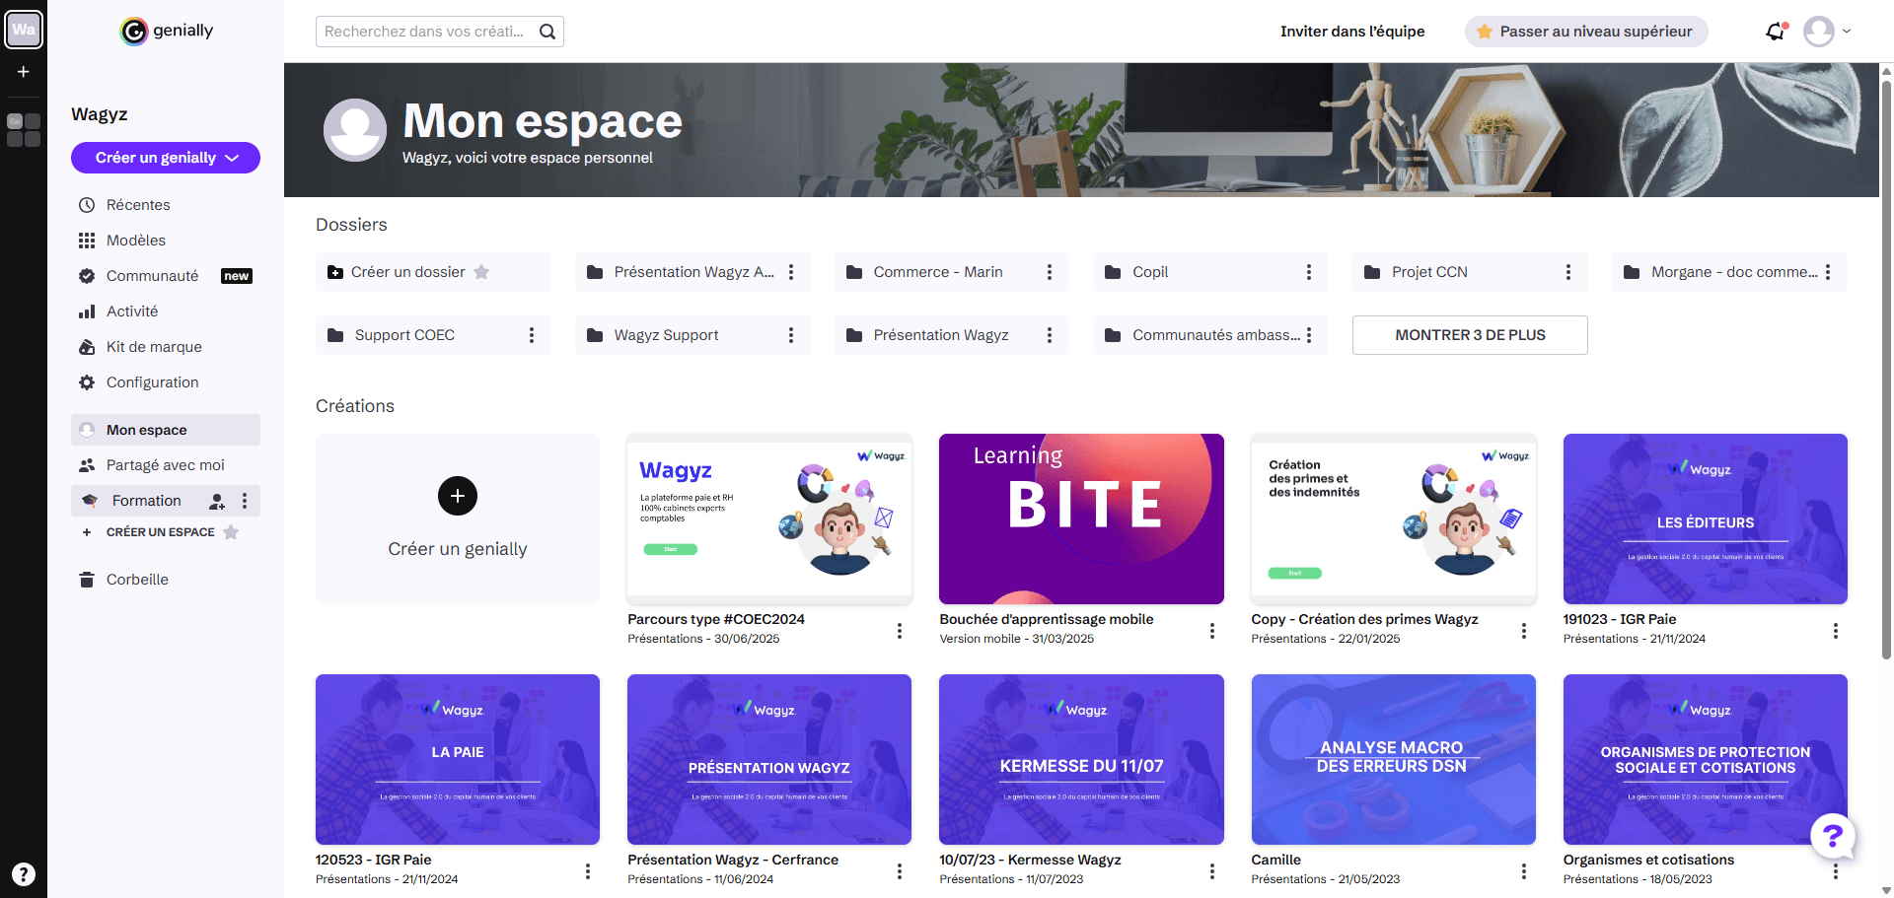
Task: Open La Paie thumbnail
Action: 458,759
